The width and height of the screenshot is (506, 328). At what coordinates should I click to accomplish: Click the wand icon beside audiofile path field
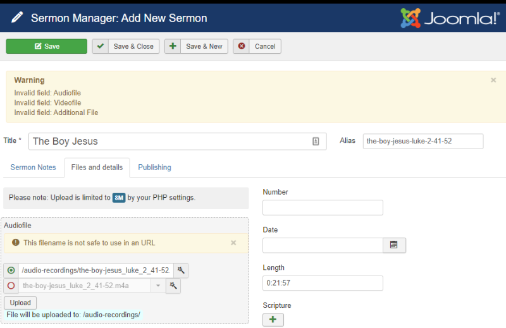pos(181,270)
